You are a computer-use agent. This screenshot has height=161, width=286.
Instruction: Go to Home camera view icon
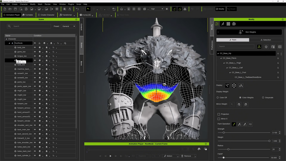[121, 9]
